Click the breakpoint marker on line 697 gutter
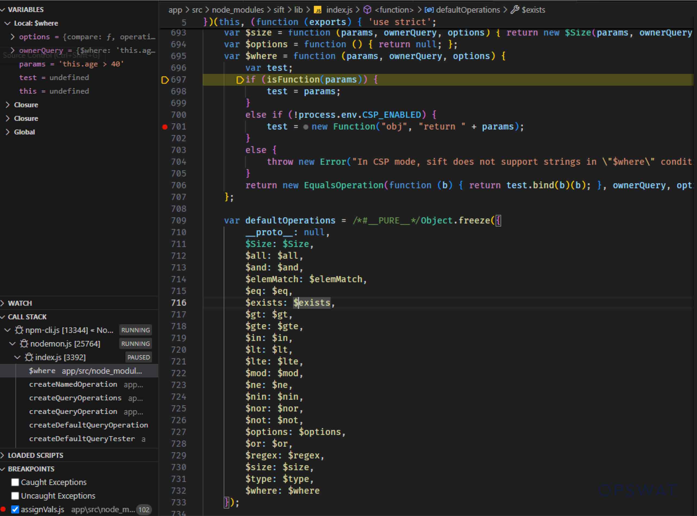The image size is (697, 516). (164, 80)
